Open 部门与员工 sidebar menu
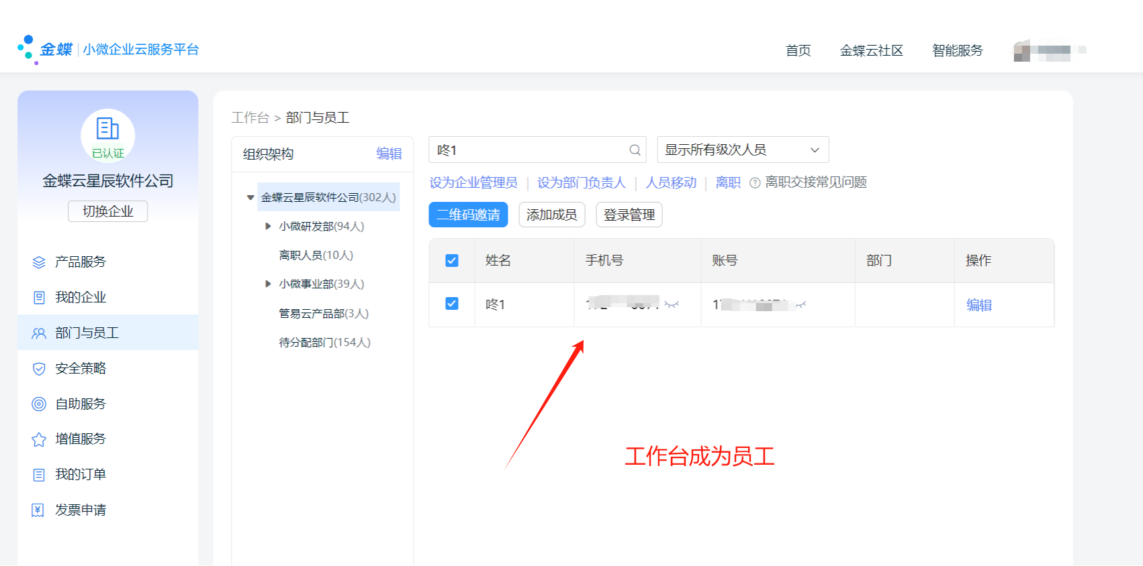This screenshot has width=1143, height=566. tap(108, 333)
